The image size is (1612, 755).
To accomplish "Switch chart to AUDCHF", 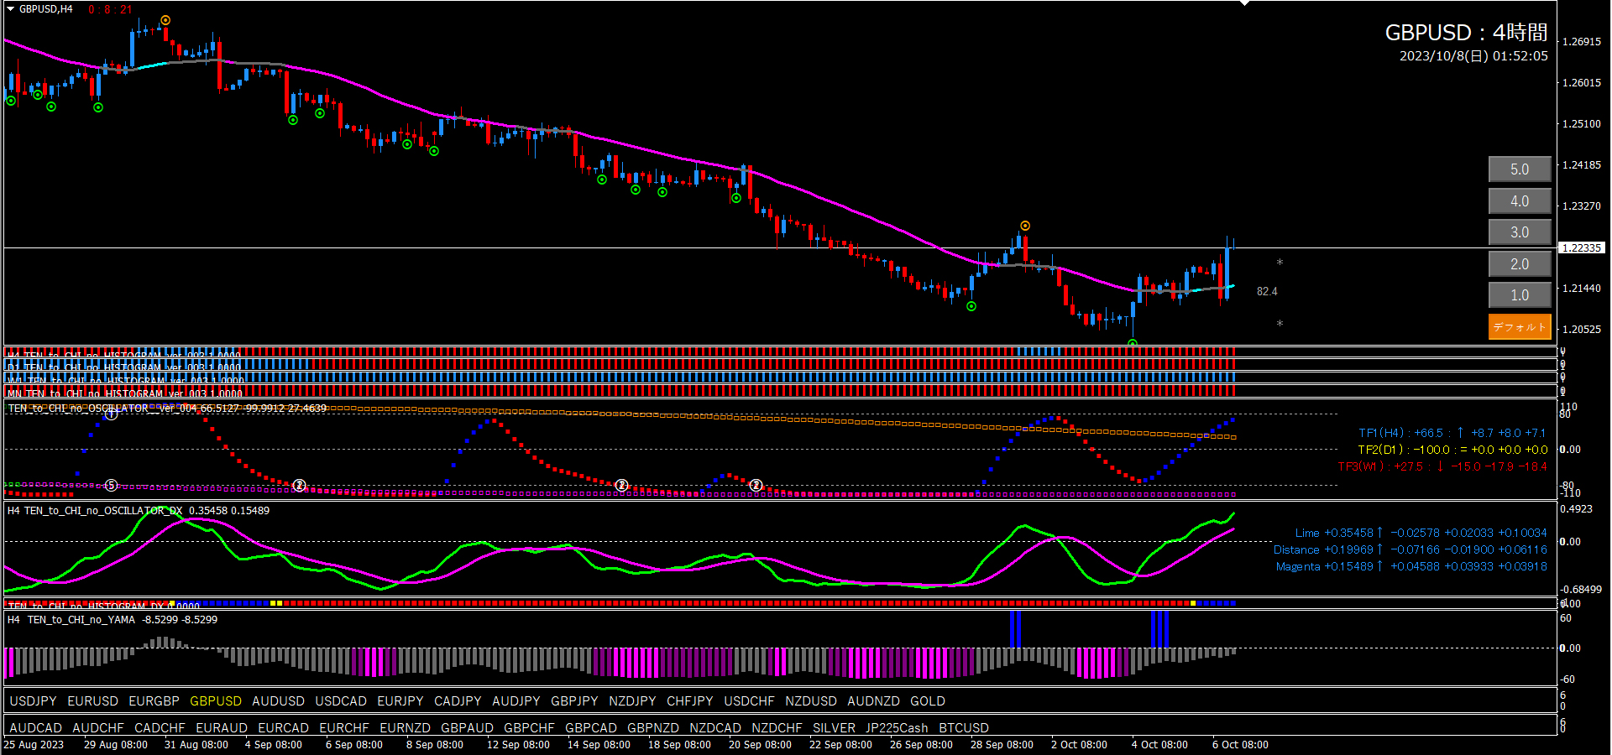I will 98,728.
